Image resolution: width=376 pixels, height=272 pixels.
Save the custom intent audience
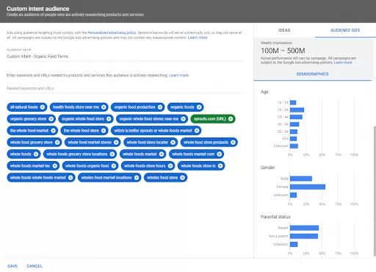click(12, 266)
